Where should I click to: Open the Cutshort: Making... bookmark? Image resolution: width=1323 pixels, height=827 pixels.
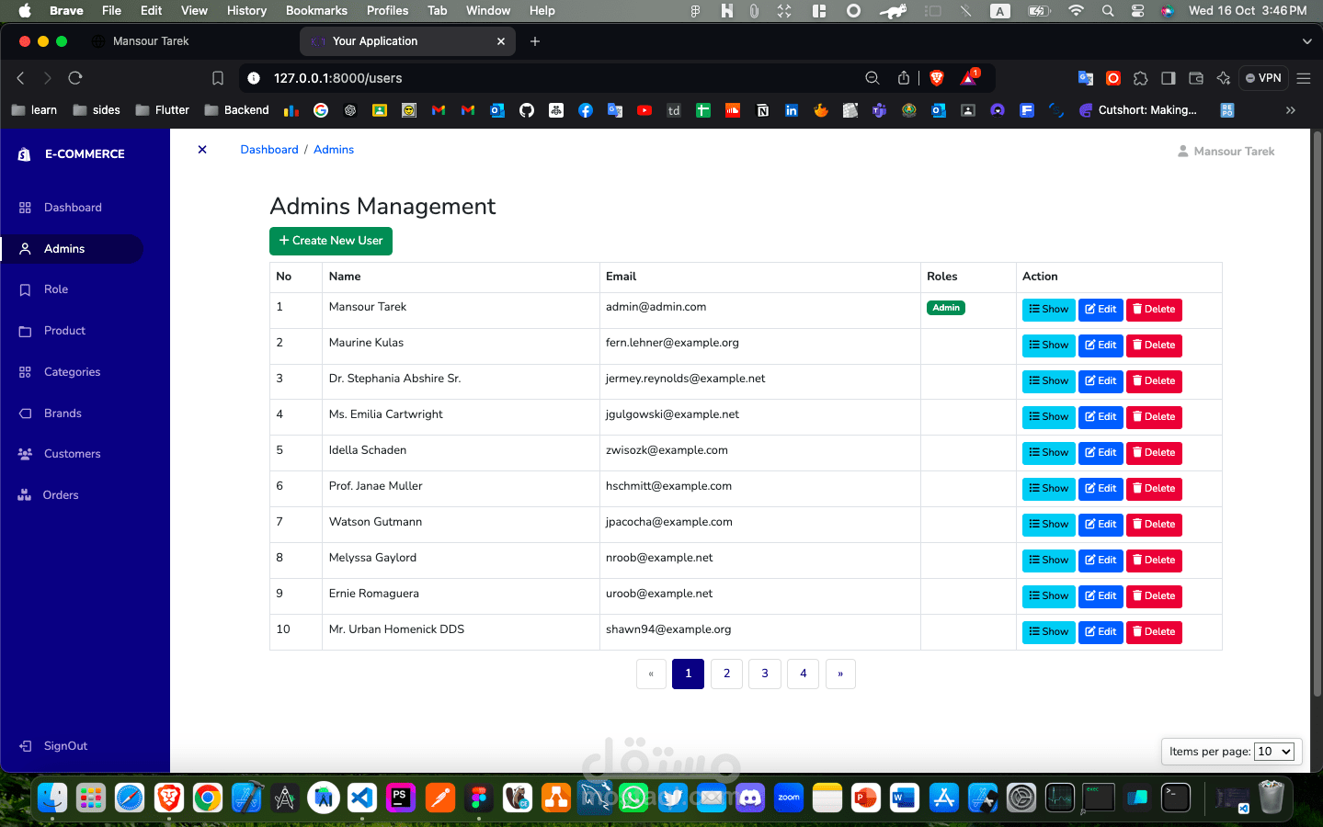click(x=1138, y=110)
